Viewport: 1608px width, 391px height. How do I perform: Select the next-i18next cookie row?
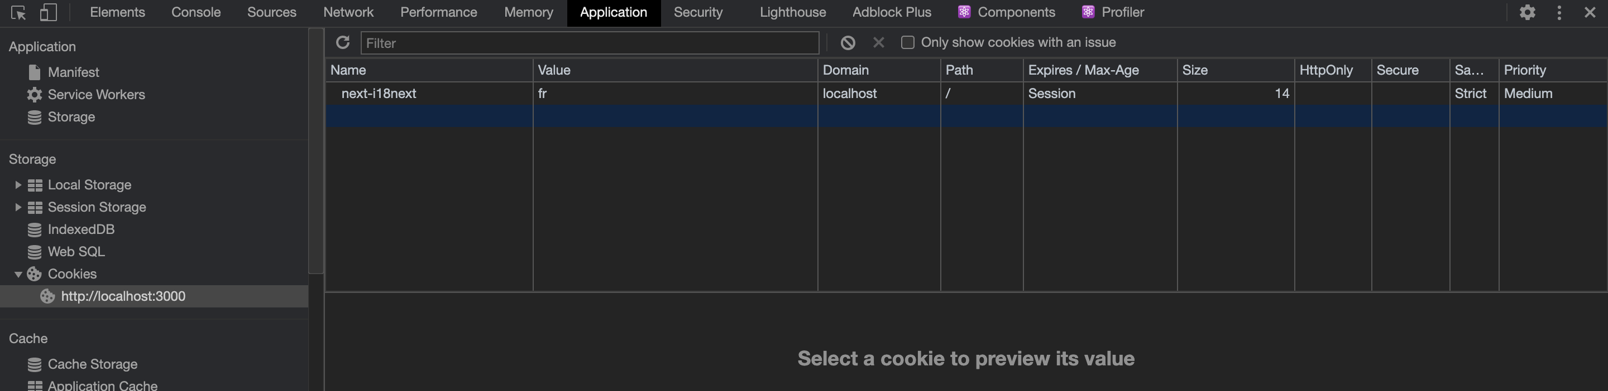[x=379, y=94]
